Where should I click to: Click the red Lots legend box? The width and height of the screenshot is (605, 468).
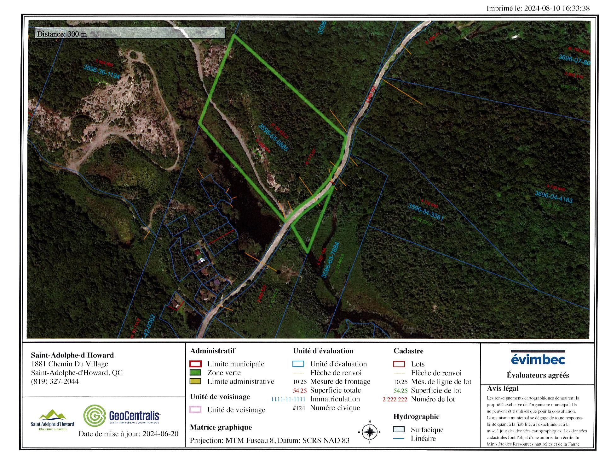coord(399,364)
